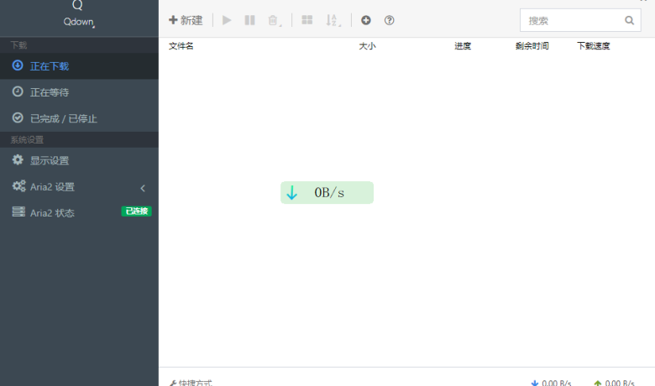655x386 pixels.
Task: Click the 新建 new task button
Action: tap(186, 20)
